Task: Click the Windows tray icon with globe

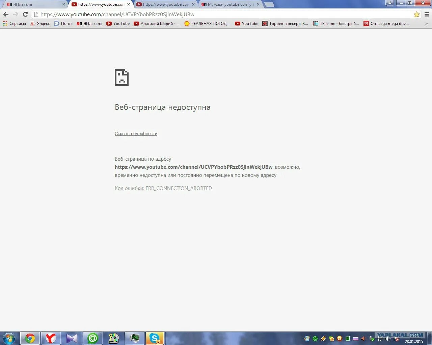Action: pyautogui.click(x=307, y=339)
